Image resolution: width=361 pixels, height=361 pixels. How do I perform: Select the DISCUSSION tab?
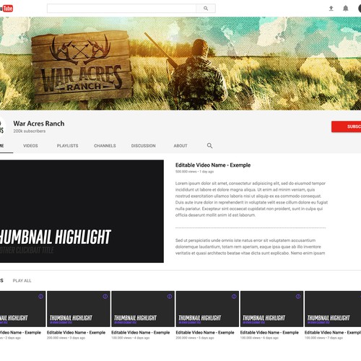coord(143,146)
